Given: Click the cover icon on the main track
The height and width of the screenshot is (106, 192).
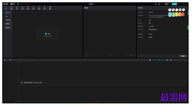Looking at the screenshot, I should coord(22,83).
